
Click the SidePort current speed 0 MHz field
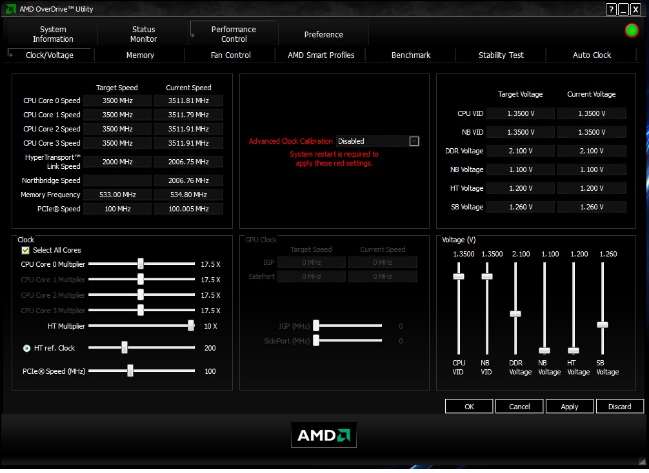click(x=383, y=276)
